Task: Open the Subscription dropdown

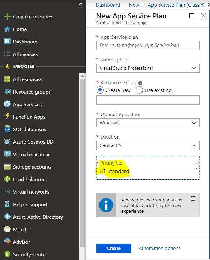Action: [x=148, y=68]
